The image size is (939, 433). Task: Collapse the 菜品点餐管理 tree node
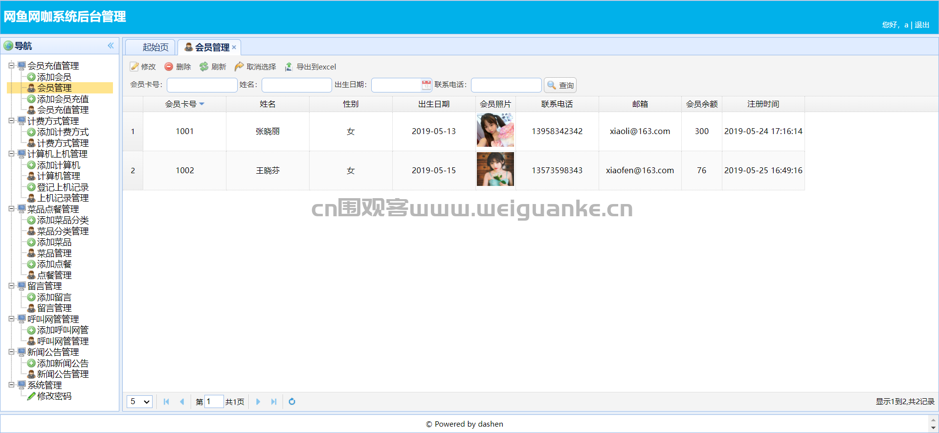click(11, 208)
